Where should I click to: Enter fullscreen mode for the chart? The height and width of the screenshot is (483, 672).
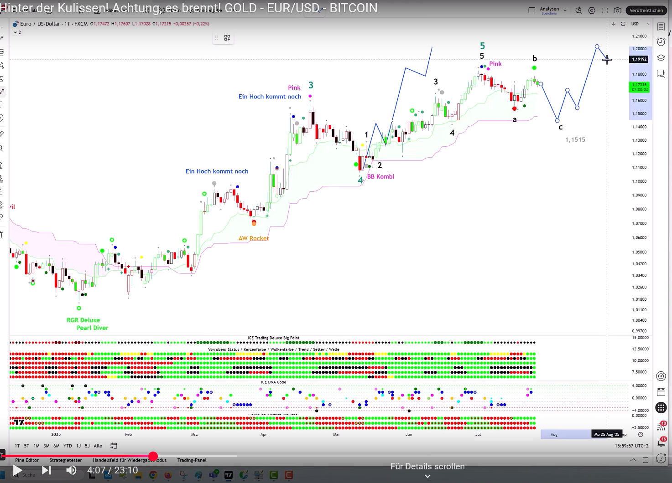coord(604,10)
